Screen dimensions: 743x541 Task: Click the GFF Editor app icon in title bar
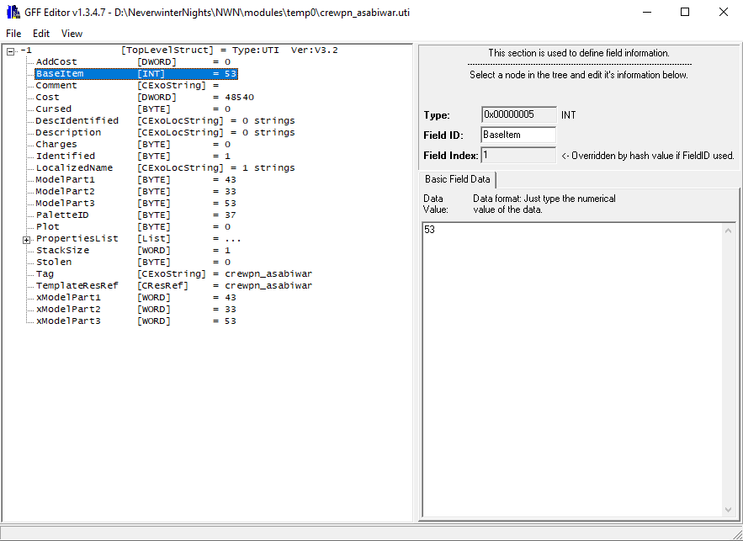[13, 13]
